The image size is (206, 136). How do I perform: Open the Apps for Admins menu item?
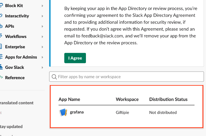tap(21, 57)
